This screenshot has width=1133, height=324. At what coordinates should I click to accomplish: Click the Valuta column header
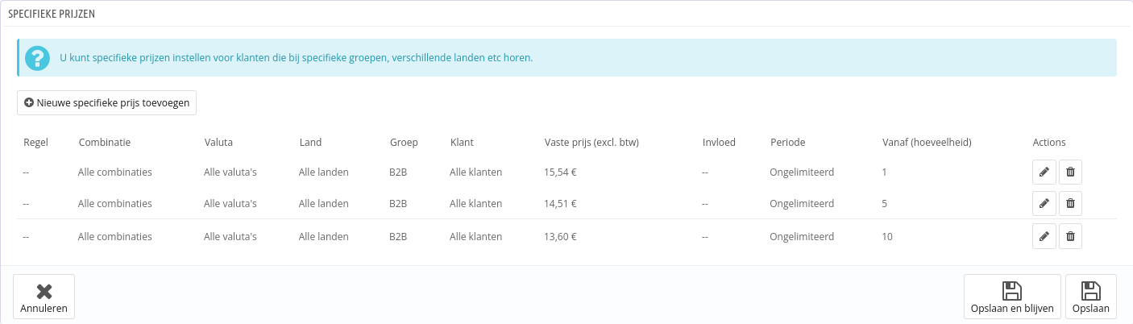tap(218, 142)
